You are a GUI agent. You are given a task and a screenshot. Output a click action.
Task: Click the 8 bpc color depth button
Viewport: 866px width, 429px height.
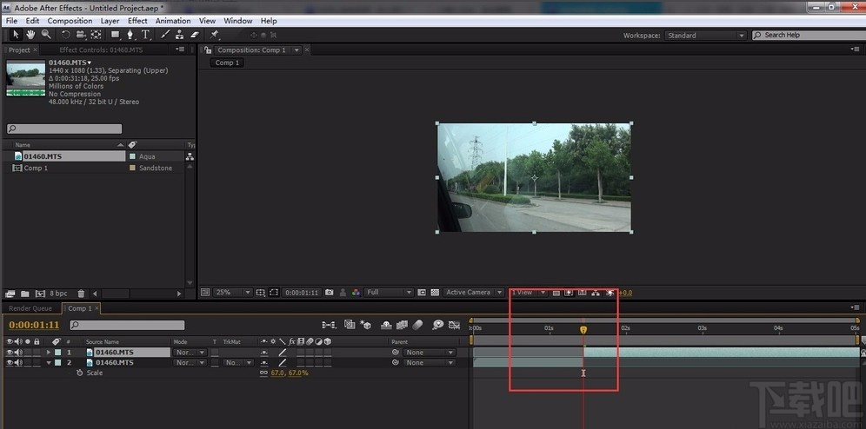(58, 294)
